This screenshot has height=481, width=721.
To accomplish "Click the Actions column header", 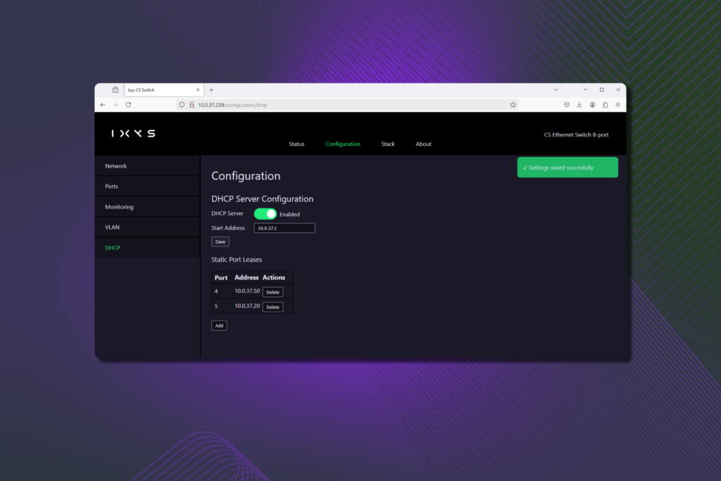I will [274, 277].
